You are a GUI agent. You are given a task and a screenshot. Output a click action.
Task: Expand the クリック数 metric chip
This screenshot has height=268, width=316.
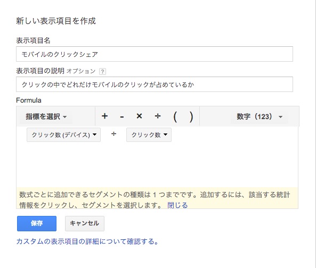tap(149, 135)
